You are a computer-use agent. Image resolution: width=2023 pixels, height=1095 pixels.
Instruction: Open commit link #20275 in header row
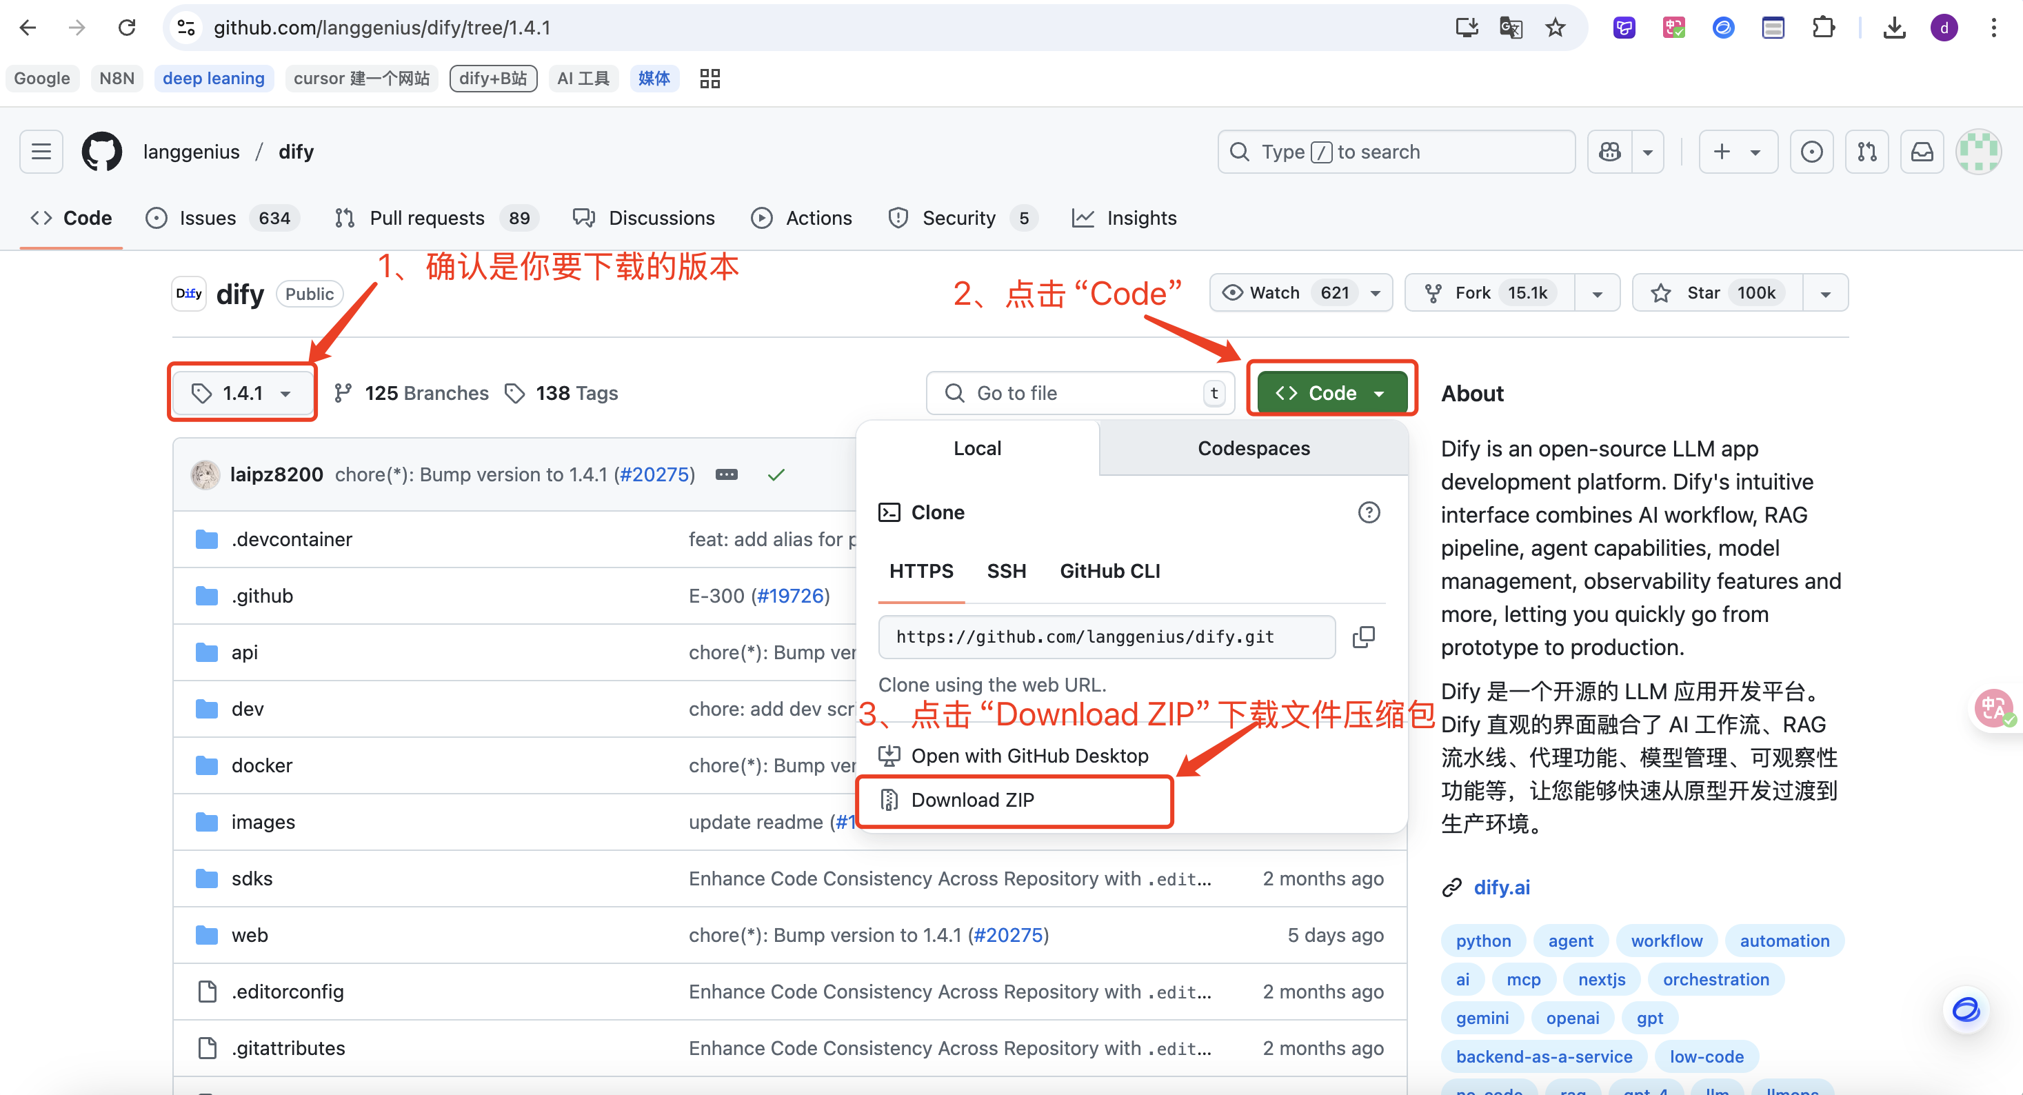point(655,474)
